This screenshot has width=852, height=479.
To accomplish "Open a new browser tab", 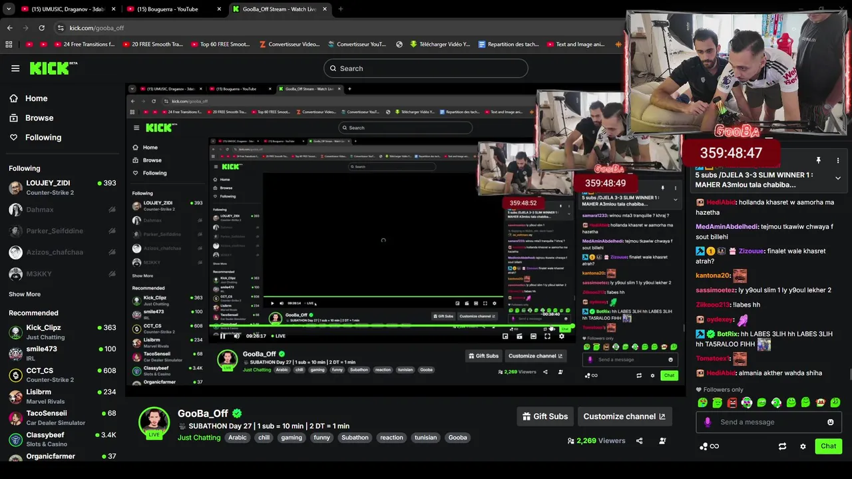I will tap(341, 9).
